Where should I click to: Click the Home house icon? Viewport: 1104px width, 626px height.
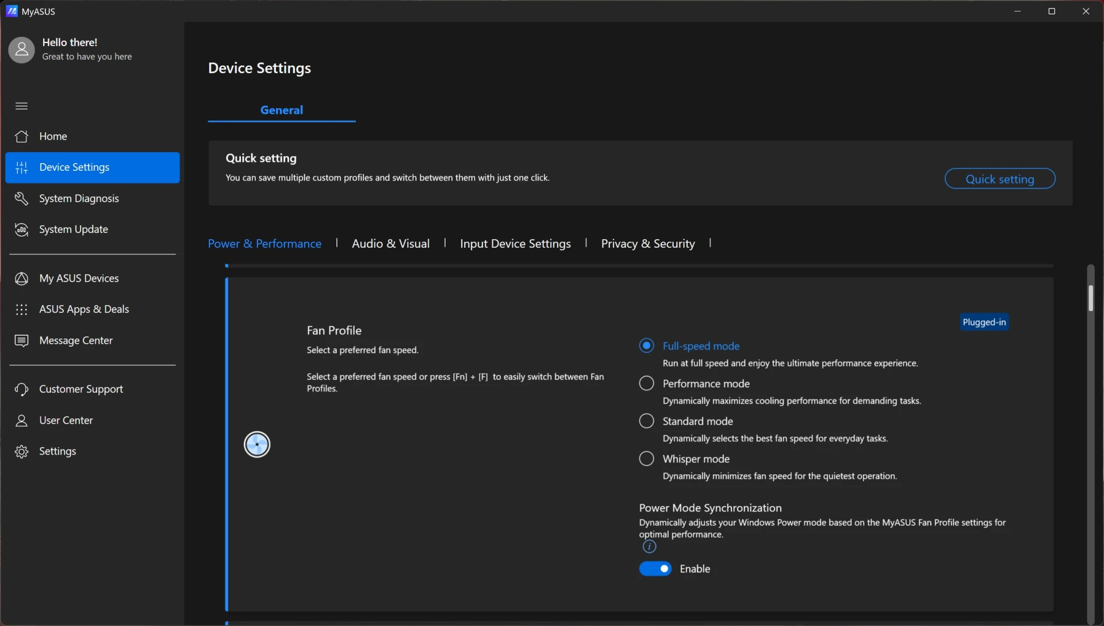21,136
